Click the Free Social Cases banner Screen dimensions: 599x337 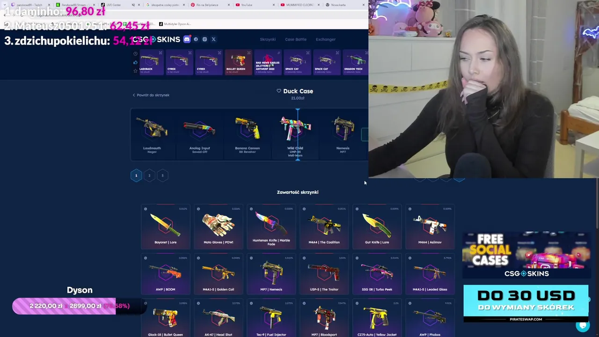click(x=526, y=255)
